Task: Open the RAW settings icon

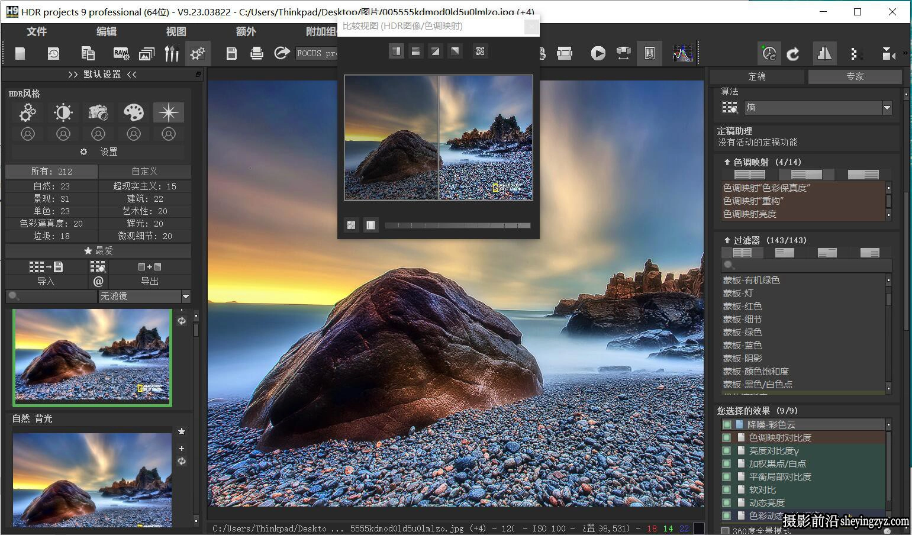Action: pyautogui.click(x=121, y=54)
